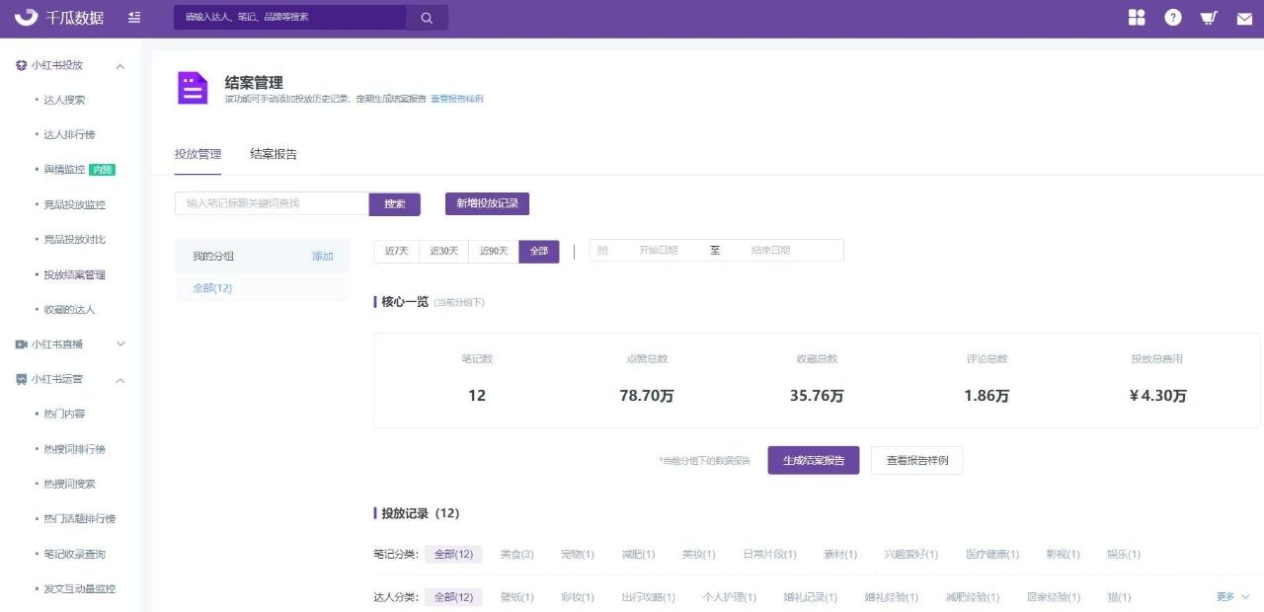
Task: Click the 小红书运营 section icon
Action: 21,379
